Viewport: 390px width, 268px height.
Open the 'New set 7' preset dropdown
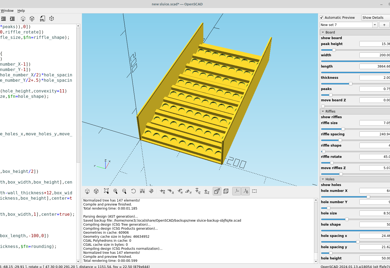[375, 25]
